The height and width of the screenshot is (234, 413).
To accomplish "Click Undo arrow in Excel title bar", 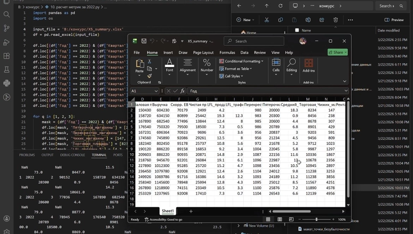I will 152,41.
